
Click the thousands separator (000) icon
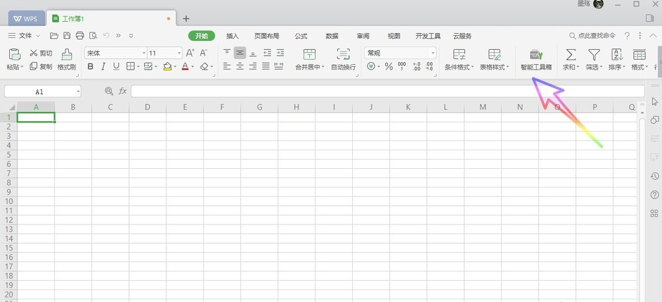pos(402,66)
